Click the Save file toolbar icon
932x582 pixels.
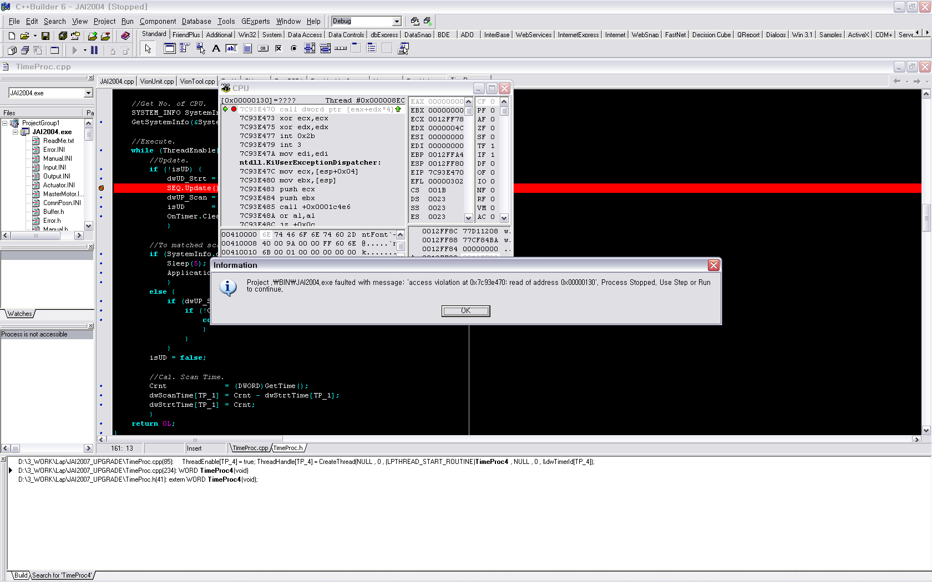coord(45,35)
